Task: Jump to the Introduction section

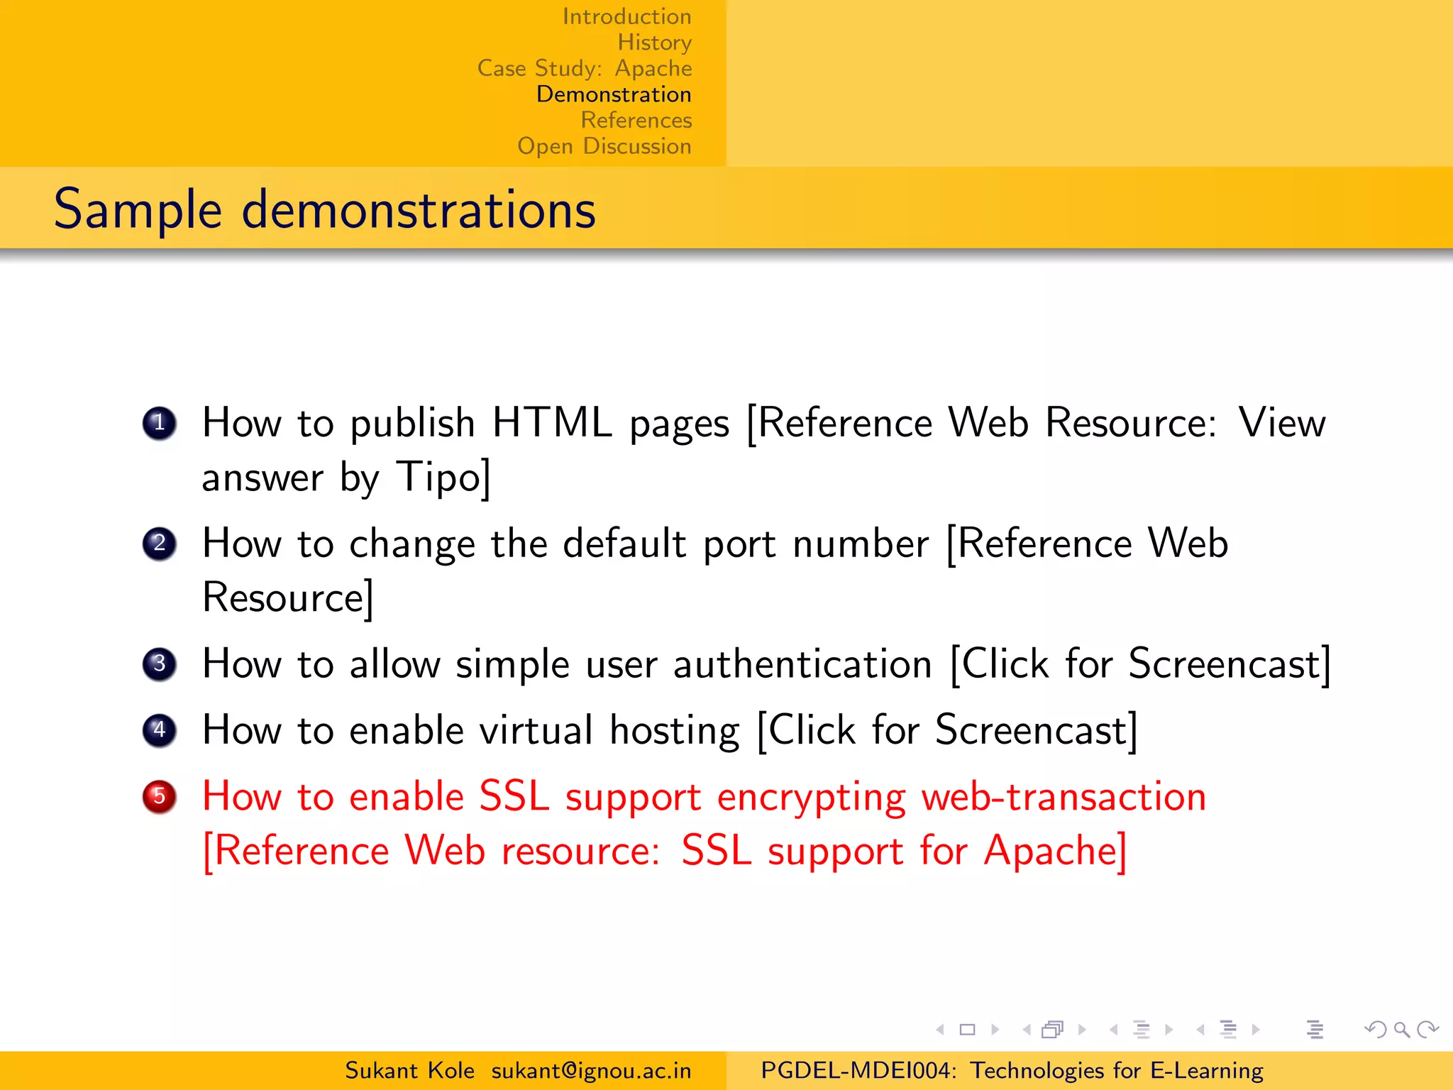Action: point(626,16)
